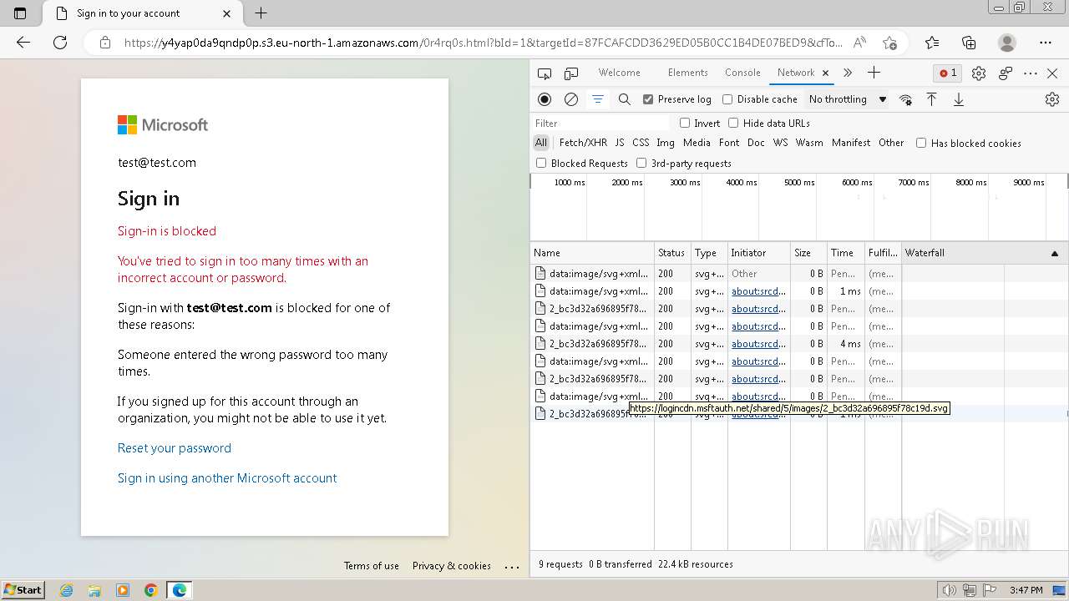Open DevTools settings gear in top bar
1069x601 pixels.
979,73
